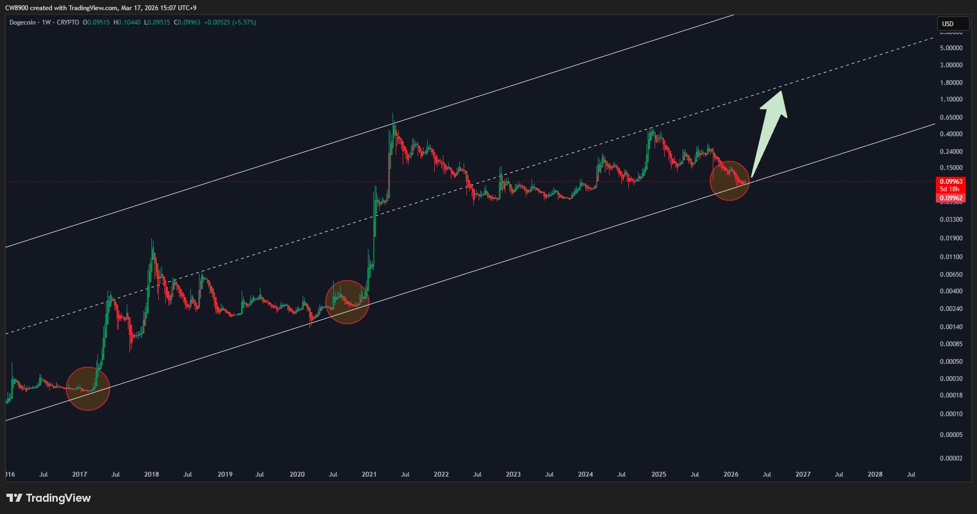Click the 0.01900 price axis label

point(951,238)
